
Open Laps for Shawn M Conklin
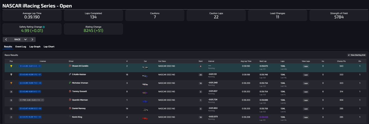pyautogui.click(x=306, y=66)
